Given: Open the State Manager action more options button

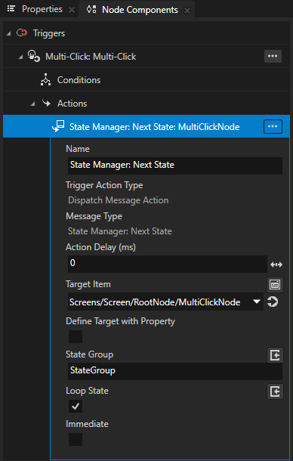Looking at the screenshot, I should pyautogui.click(x=273, y=126).
